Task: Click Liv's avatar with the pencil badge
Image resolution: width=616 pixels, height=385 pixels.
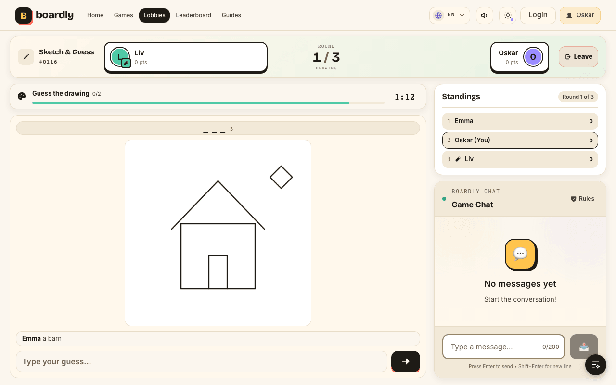Action: point(120,57)
